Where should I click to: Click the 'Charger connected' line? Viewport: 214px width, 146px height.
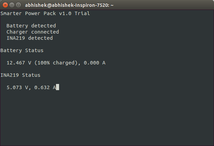(33, 32)
